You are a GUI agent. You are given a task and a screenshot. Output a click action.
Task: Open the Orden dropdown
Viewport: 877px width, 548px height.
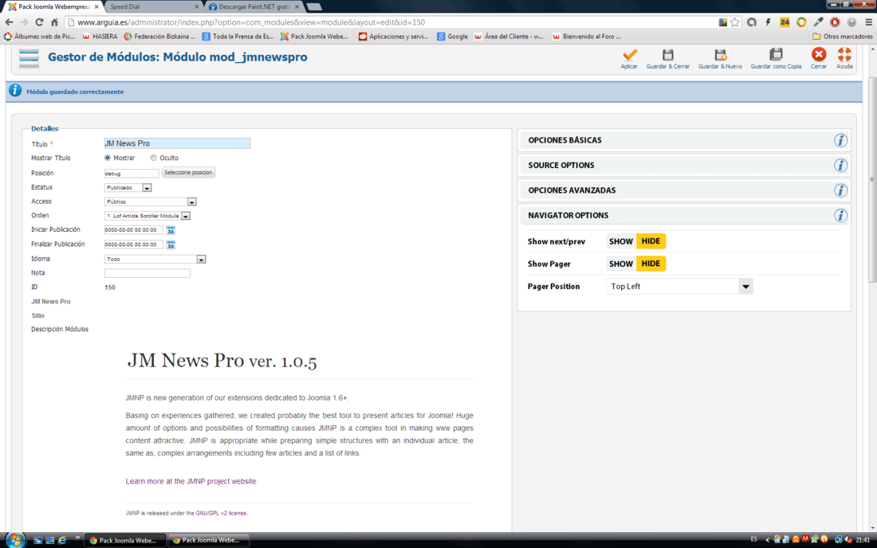click(x=147, y=216)
